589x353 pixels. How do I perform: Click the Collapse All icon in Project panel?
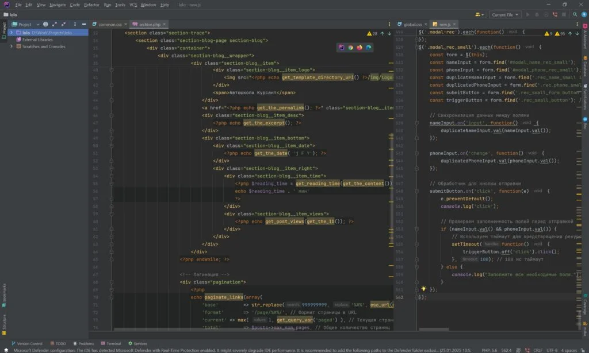[64, 24]
